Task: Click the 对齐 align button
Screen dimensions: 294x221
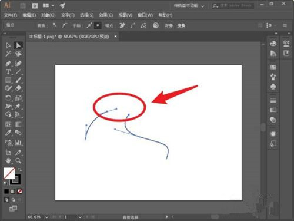Action: [x=169, y=25]
